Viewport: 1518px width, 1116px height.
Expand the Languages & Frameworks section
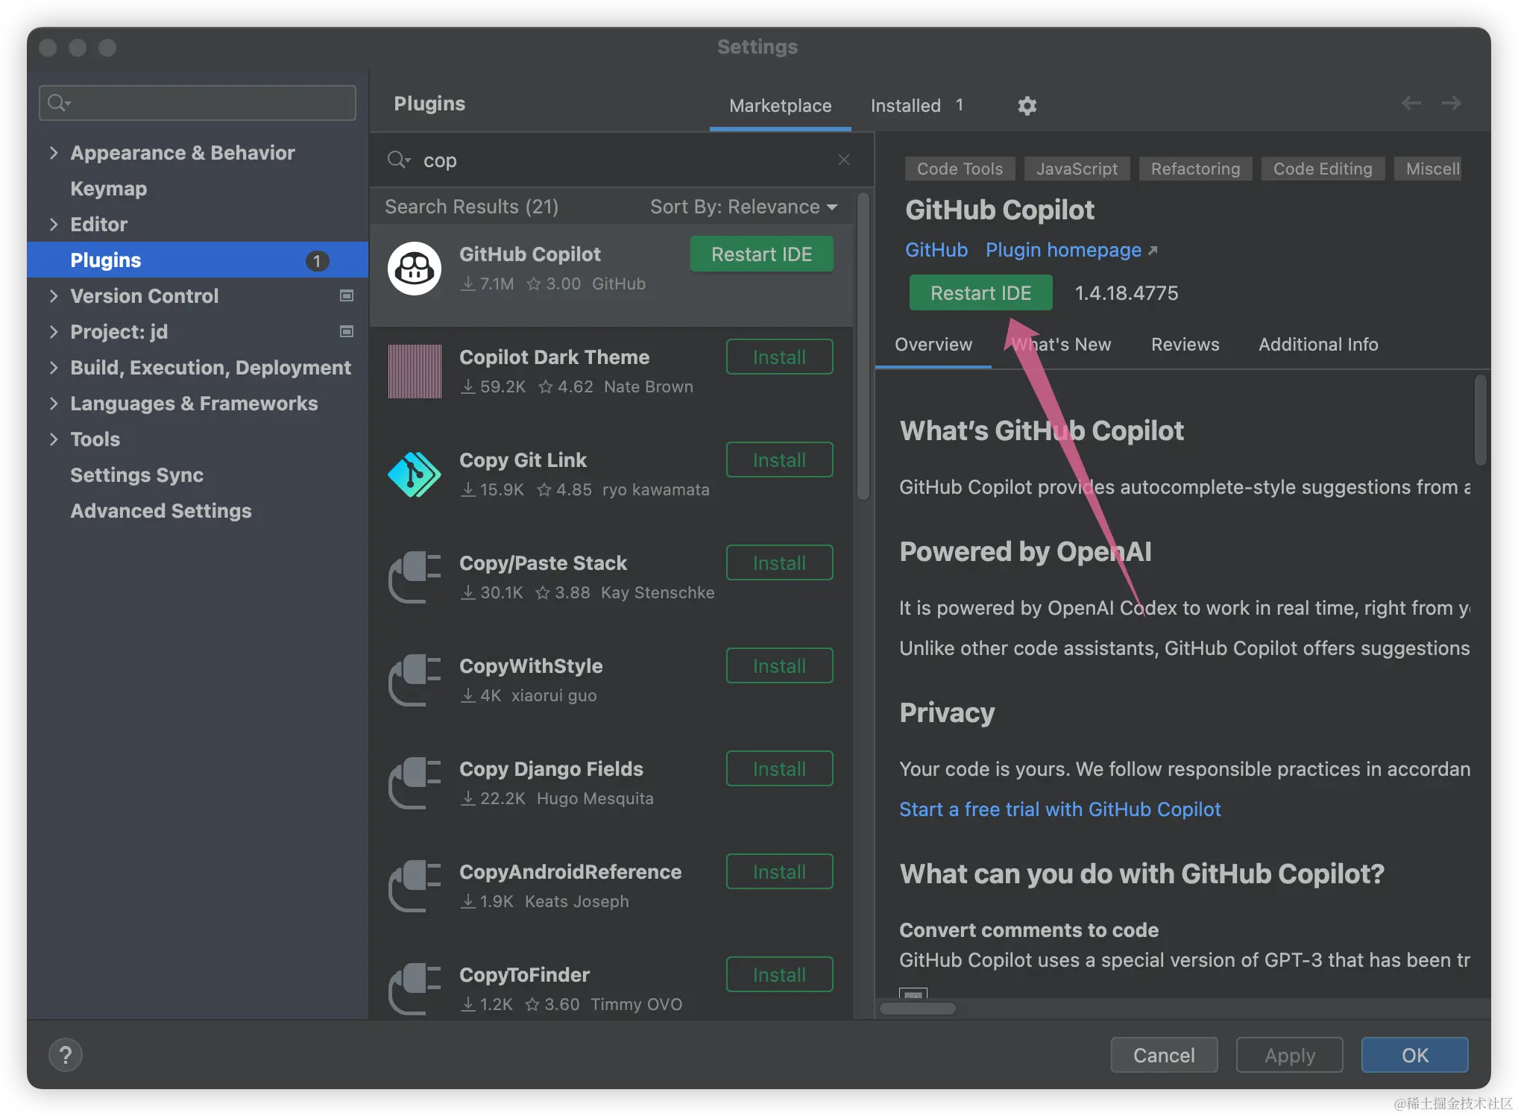pos(54,403)
